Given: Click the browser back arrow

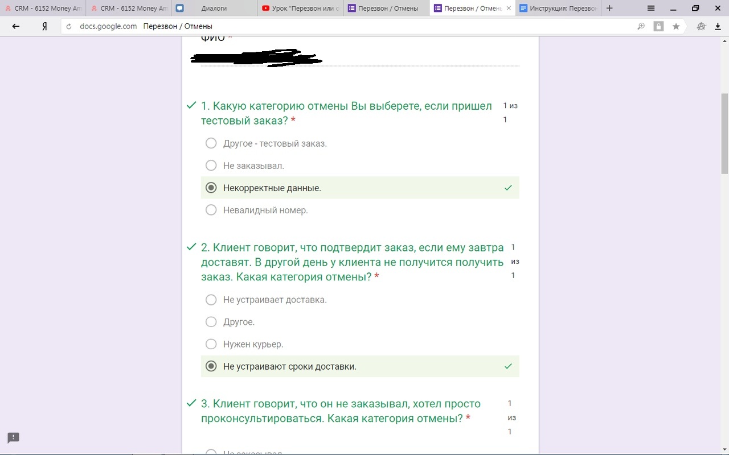Looking at the screenshot, I should pyautogui.click(x=16, y=26).
